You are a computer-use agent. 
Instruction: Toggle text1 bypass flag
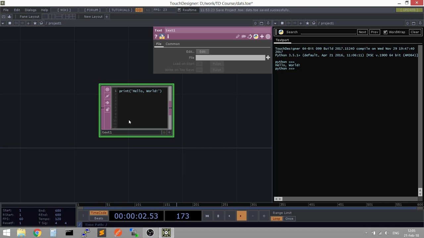pos(107,103)
